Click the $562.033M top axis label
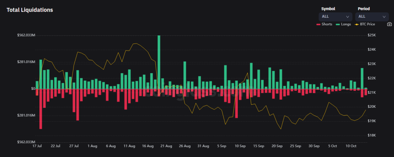Screen dimensions: 394x157 coord(26,35)
